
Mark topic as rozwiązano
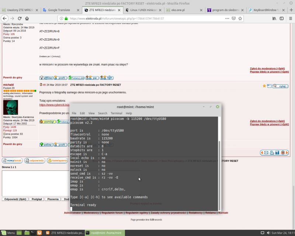[x=58, y=160]
